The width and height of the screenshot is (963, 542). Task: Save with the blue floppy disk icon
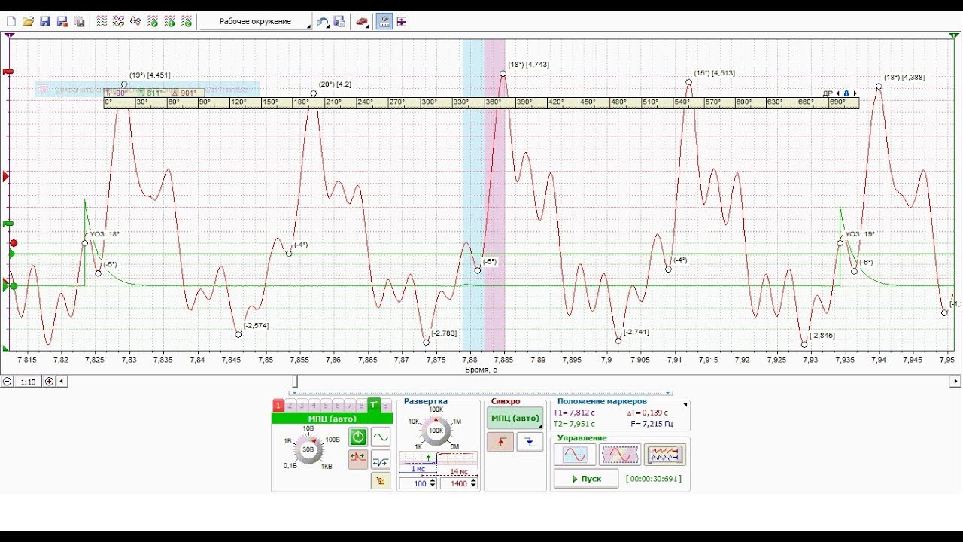pos(45,22)
